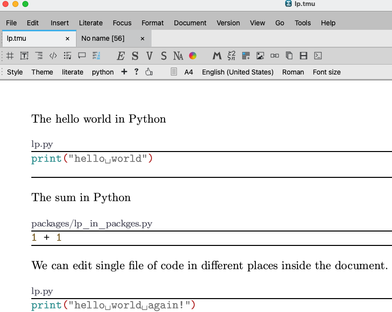This screenshot has height=312, width=392.
Task: Open the Edit menu
Action: coord(33,23)
